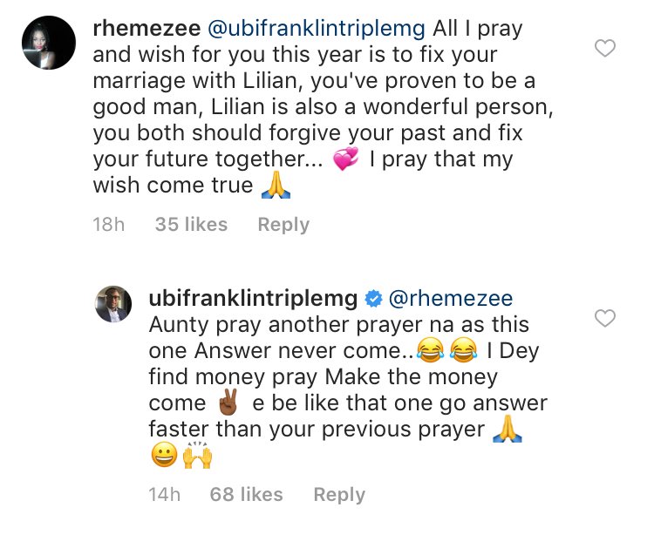
Task: View the 35 likes list
Action: pyautogui.click(x=191, y=224)
